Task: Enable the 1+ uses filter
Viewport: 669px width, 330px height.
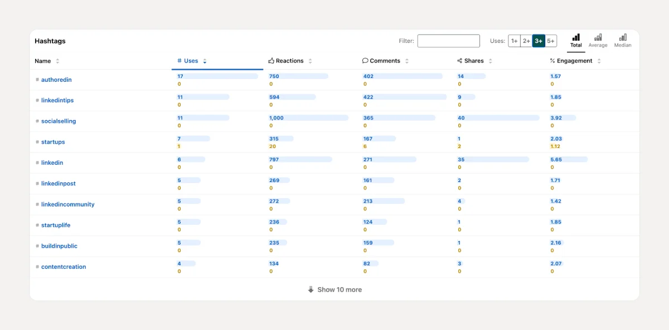Action: 514,41
